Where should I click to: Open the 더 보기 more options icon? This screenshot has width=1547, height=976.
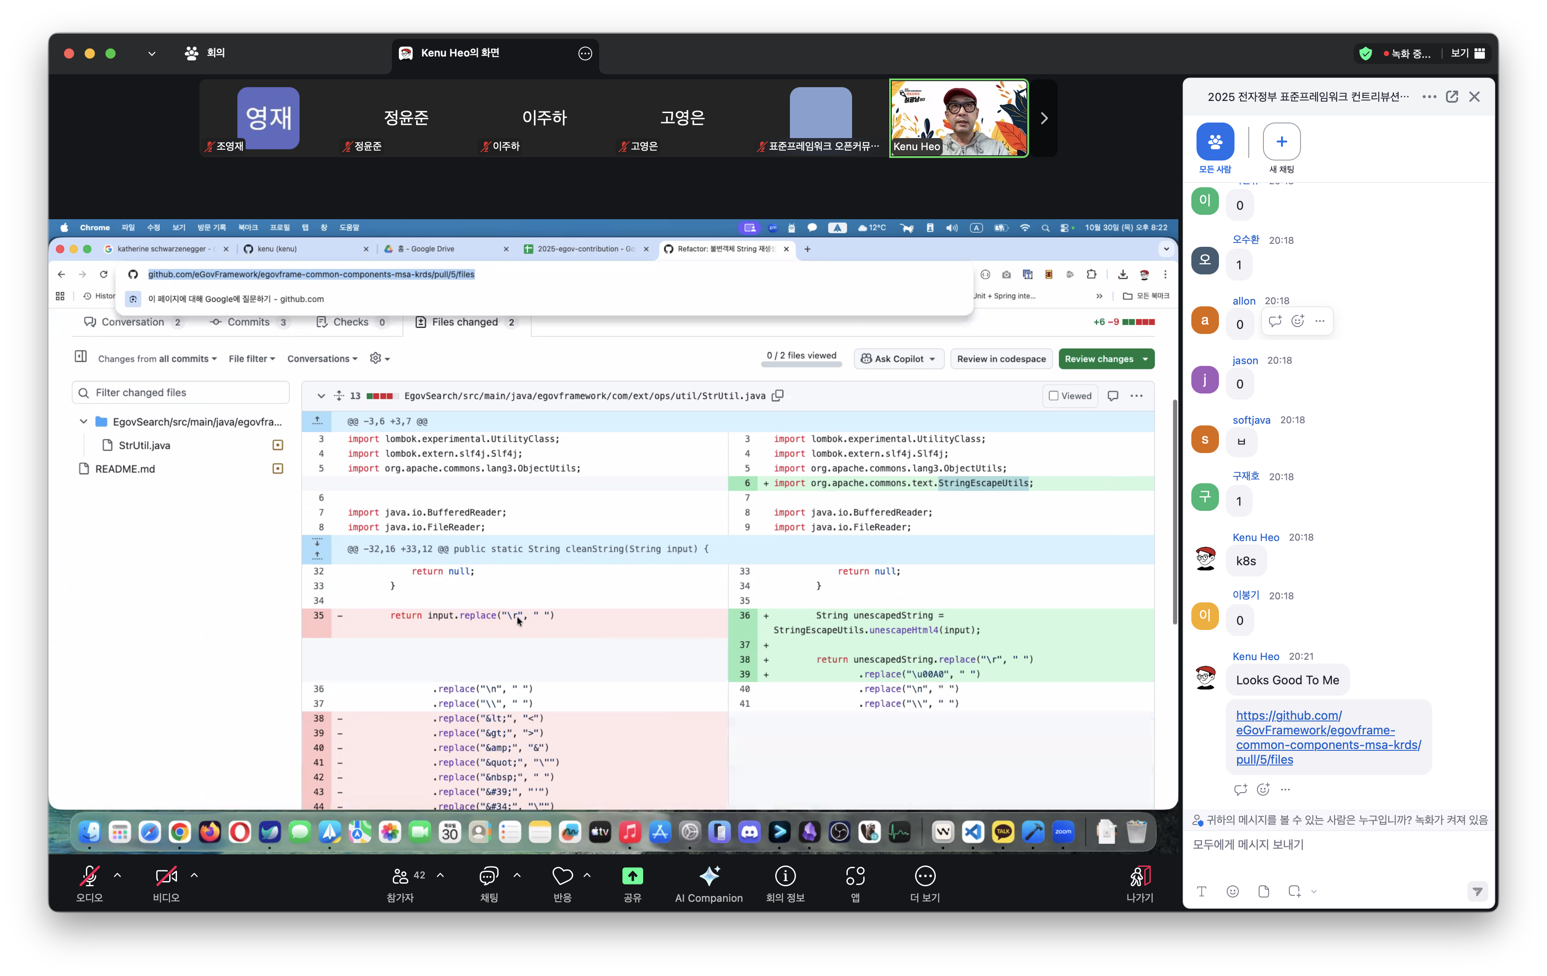925,876
